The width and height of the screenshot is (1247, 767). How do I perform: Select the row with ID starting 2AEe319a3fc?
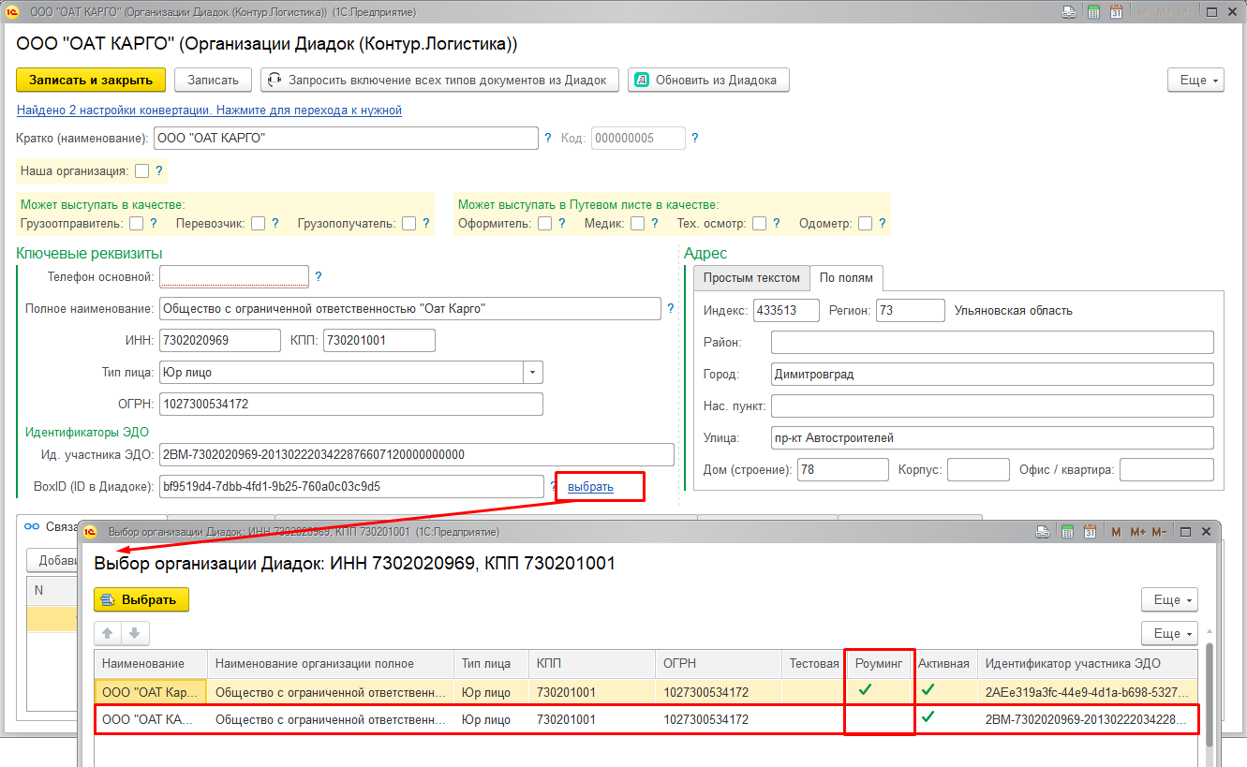(x=646, y=692)
